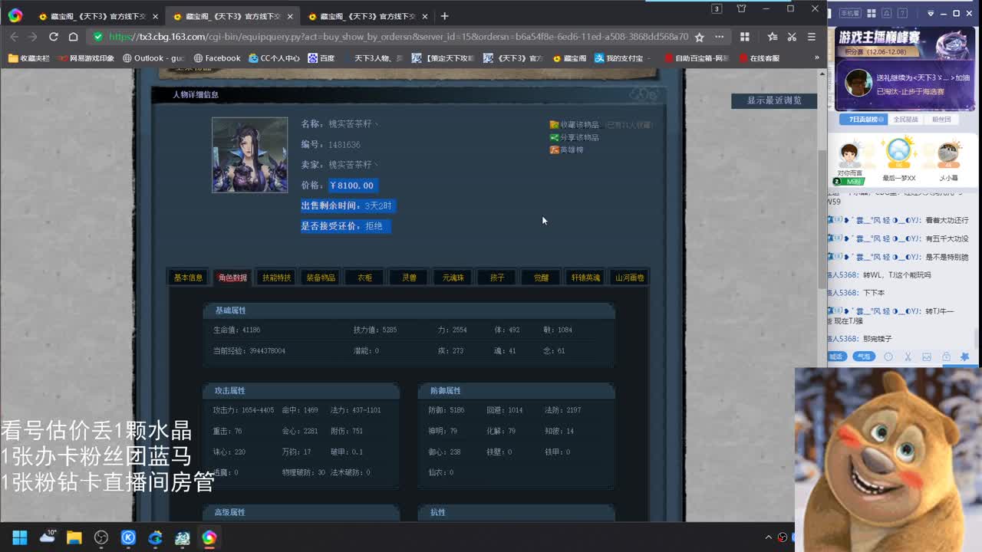Open the browser main hamburger menu

pos(811,37)
